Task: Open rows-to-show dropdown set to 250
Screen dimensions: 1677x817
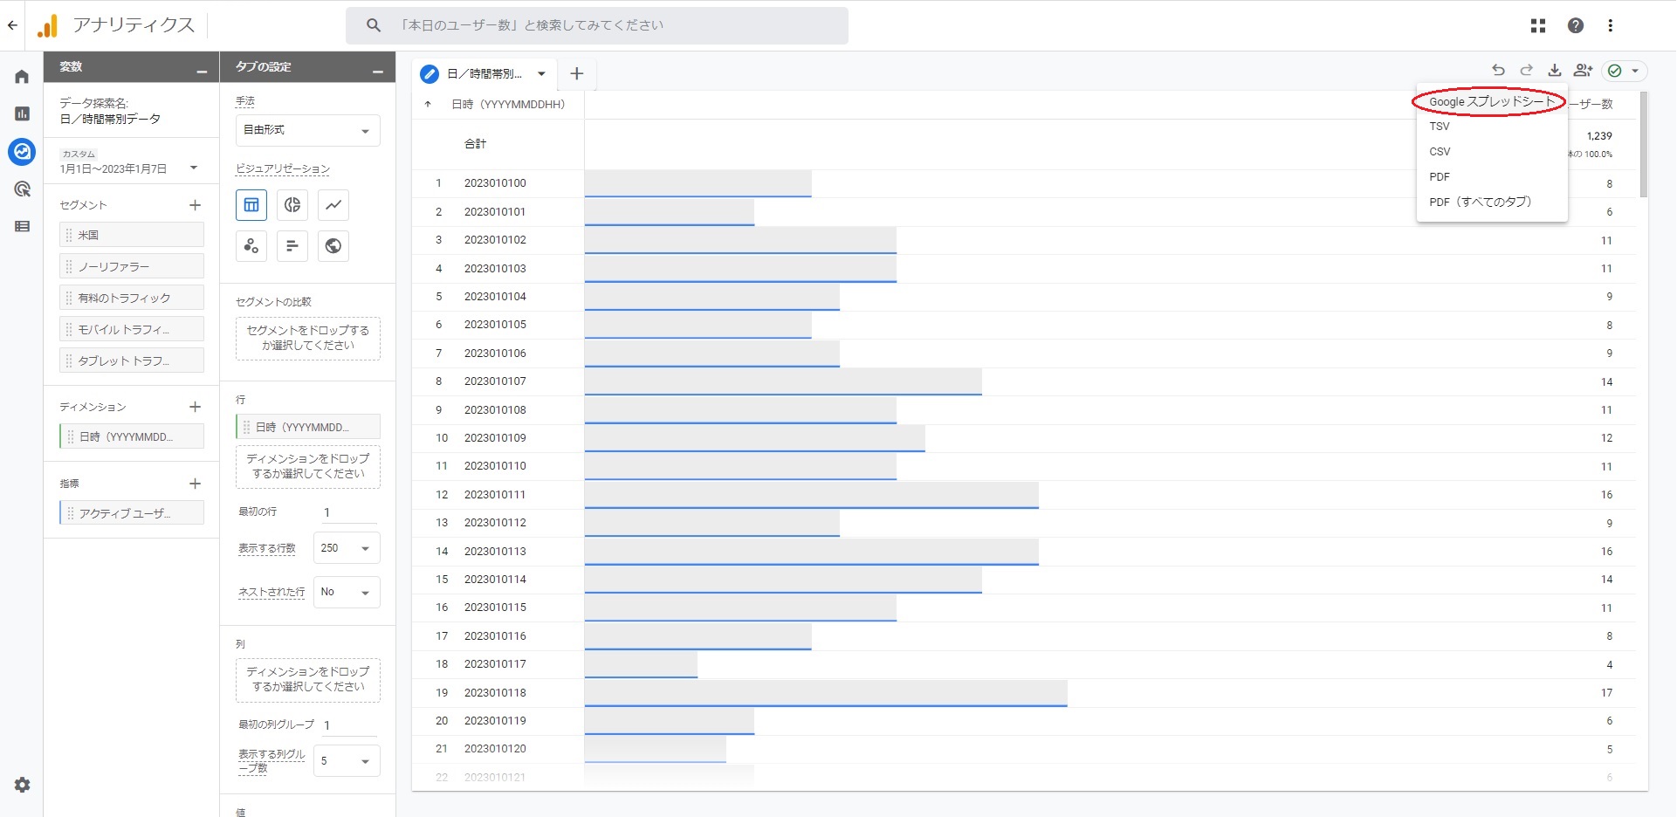Action: click(x=347, y=548)
